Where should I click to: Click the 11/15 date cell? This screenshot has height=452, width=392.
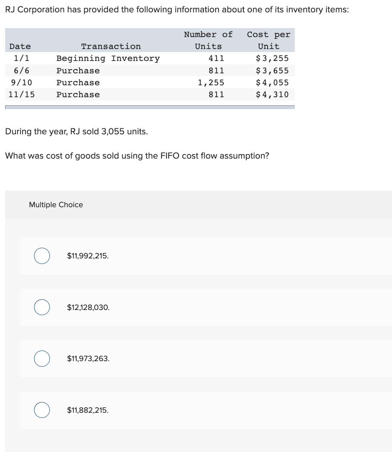pyautogui.click(x=22, y=94)
